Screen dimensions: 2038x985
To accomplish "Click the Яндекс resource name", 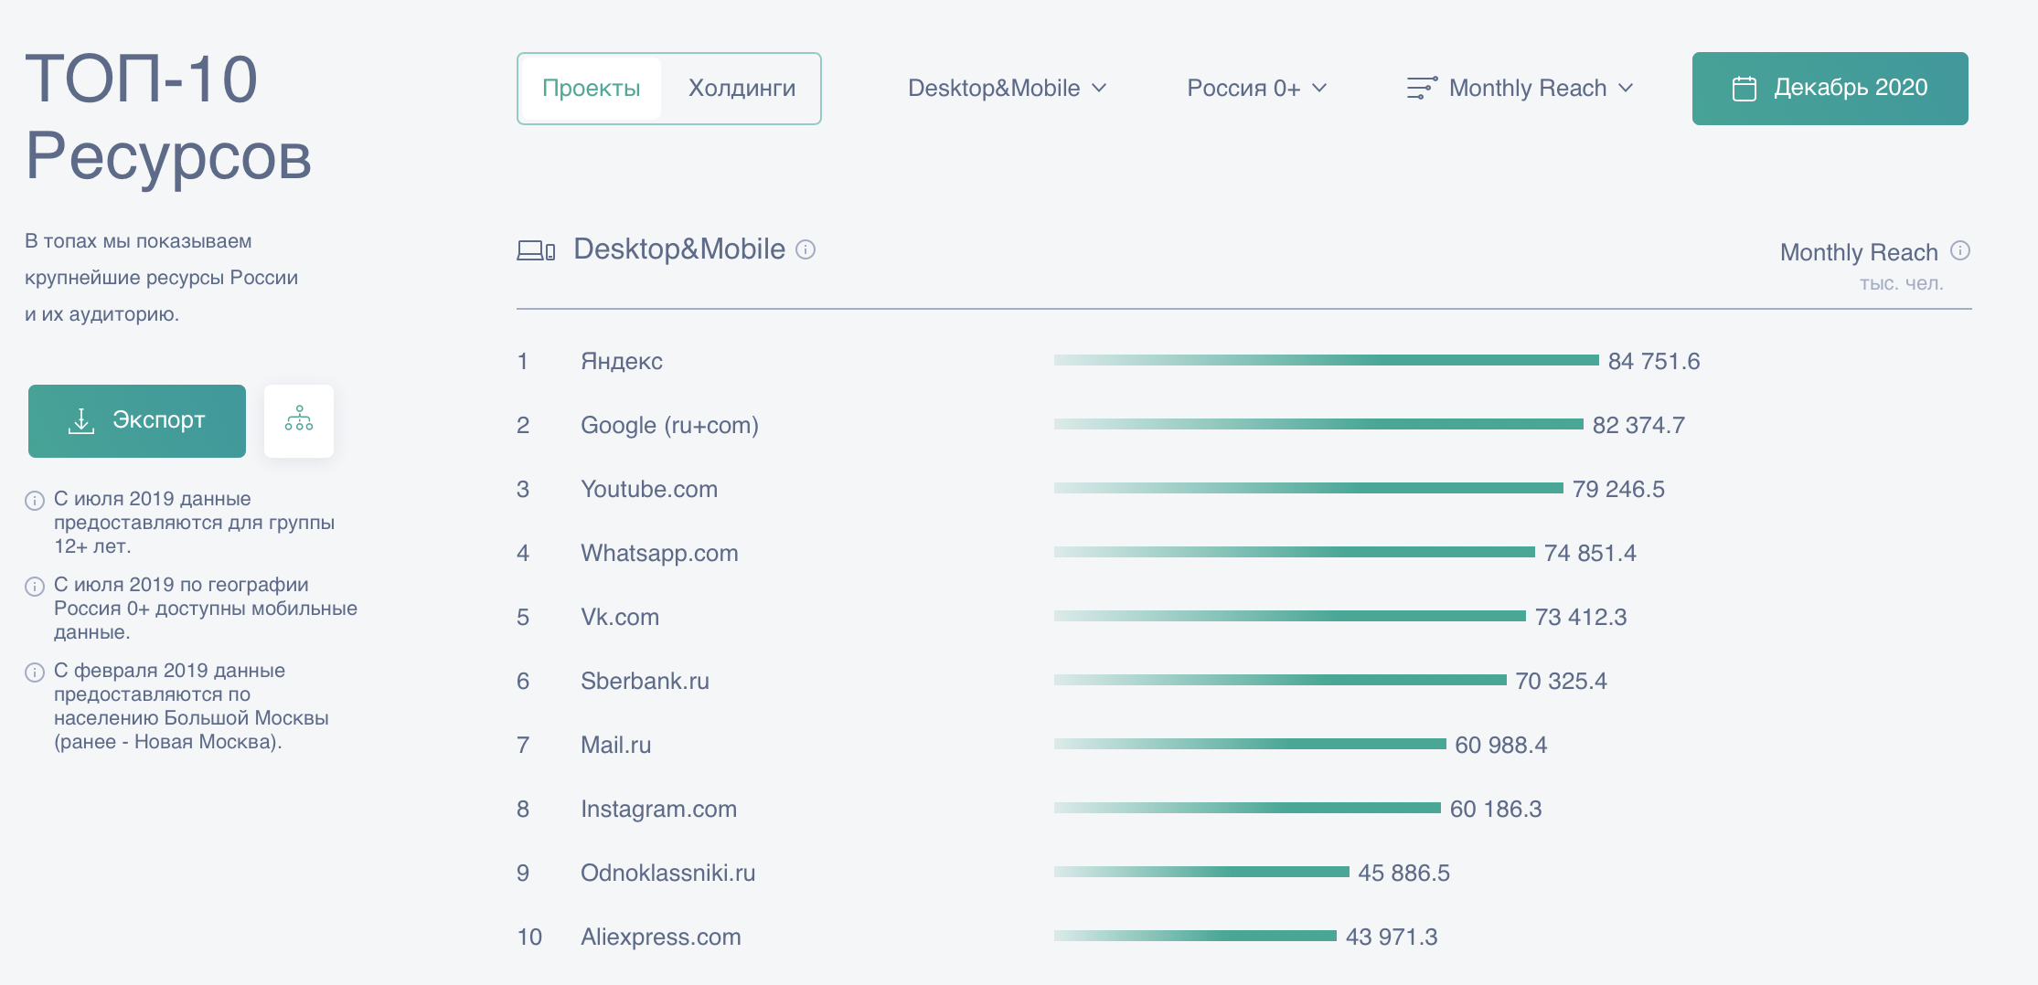I will (622, 361).
